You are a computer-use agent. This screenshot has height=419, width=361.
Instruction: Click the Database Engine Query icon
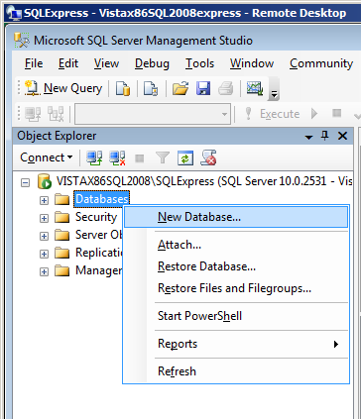[x=123, y=88]
